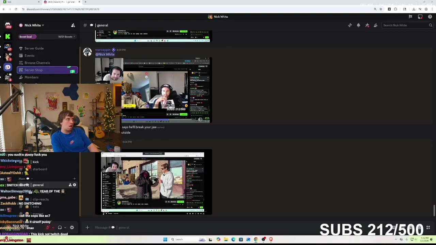Open user settings gear icon
The height and width of the screenshot is (245, 436).
[72, 227]
